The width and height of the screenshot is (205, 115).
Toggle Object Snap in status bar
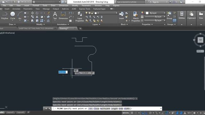[x=167, y=113]
